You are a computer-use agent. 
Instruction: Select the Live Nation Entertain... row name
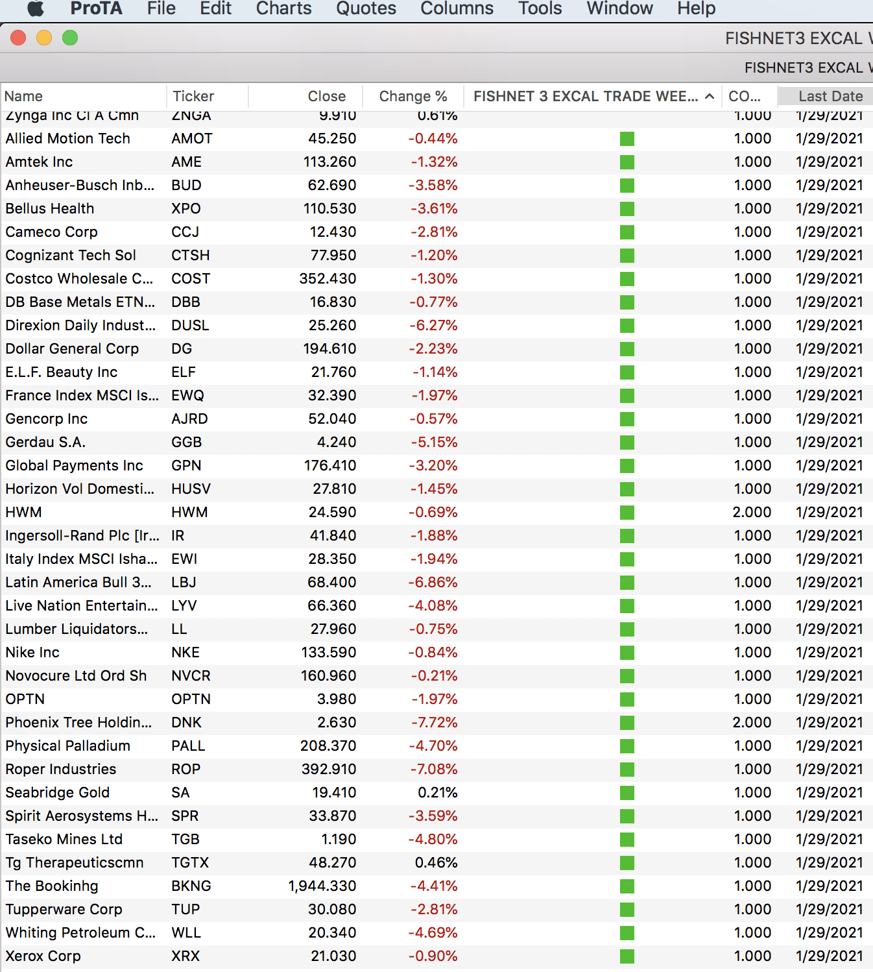point(82,606)
